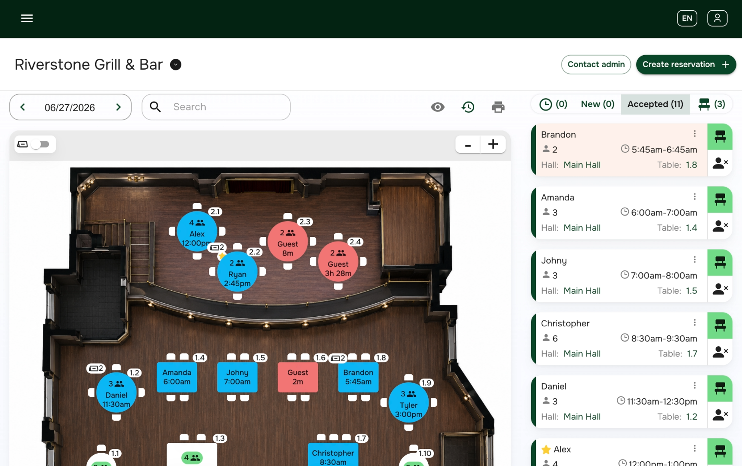Click table 1.7 link in Christopher's card

(x=692, y=354)
